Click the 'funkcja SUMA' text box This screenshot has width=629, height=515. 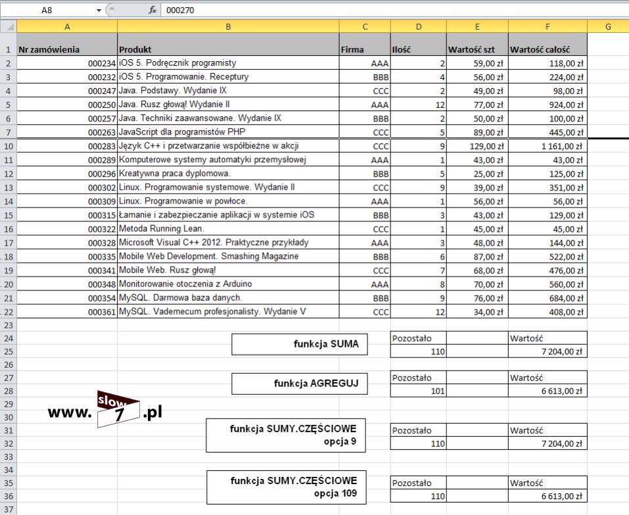coord(299,344)
